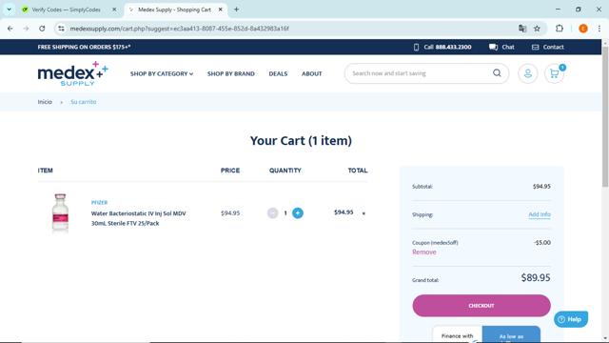
Task: Close the Medex Supply tab
Action: [x=220, y=10]
